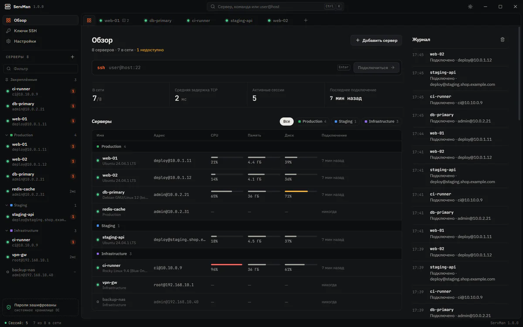523x327 pixels.
Task: Select the overview grid tab icon
Action: (x=89, y=20)
